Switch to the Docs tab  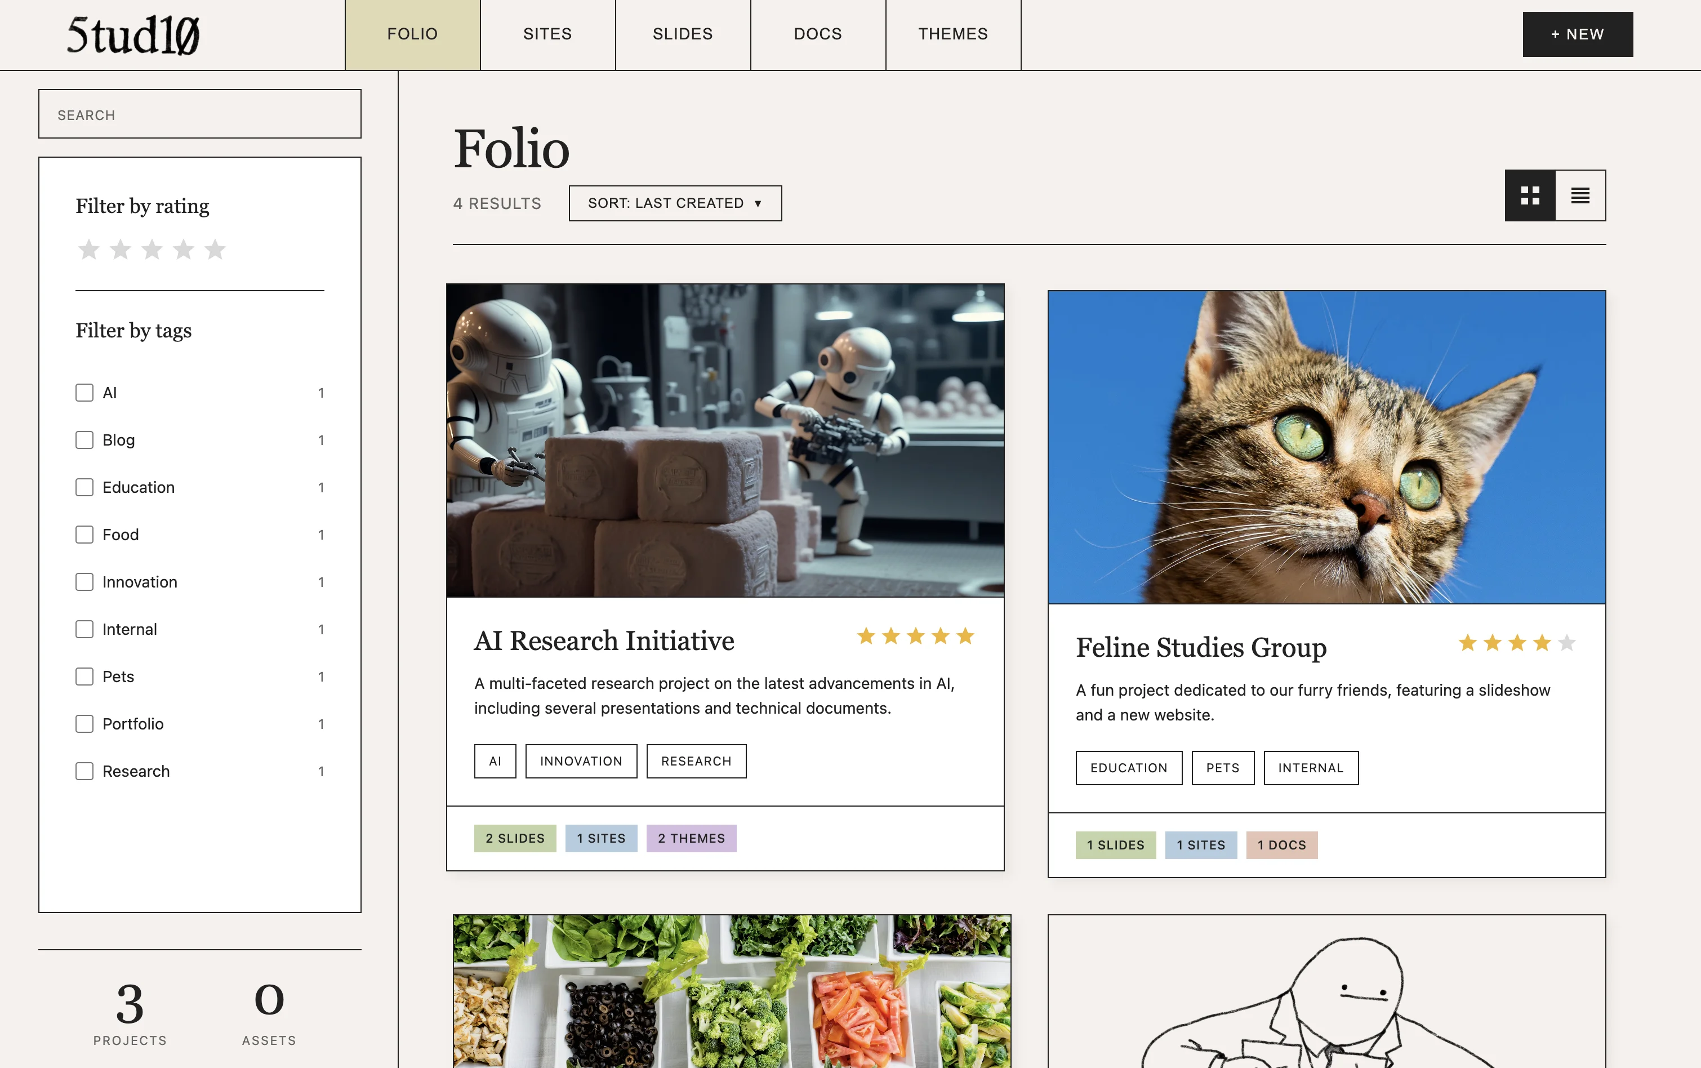click(x=817, y=34)
